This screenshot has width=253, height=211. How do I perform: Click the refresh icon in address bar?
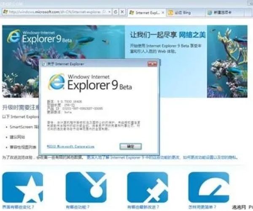tap(116, 12)
